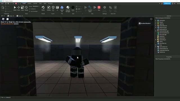Select VoiceChatService in Explorer
This screenshot has width=180, height=101.
pyautogui.click(x=164, y=49)
